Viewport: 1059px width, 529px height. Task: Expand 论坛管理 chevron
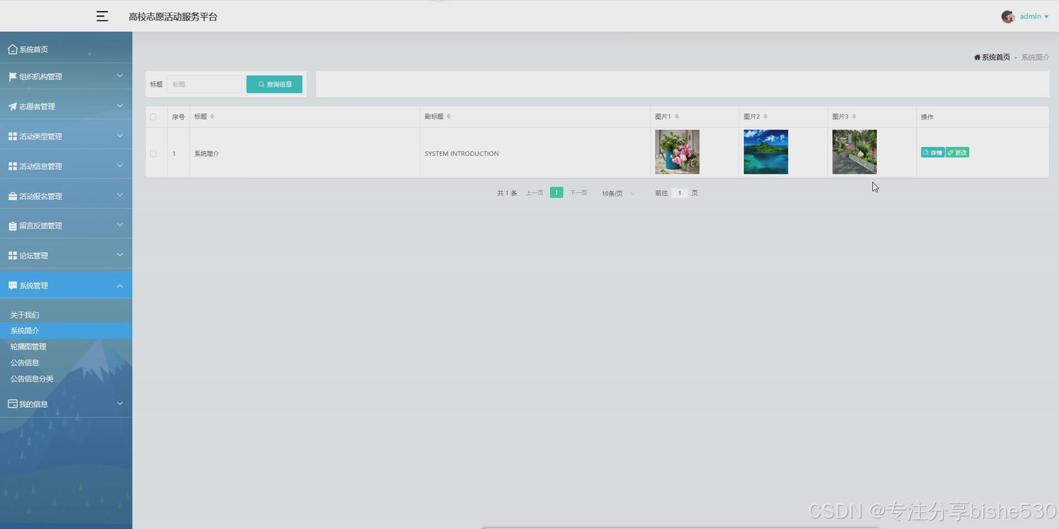coord(120,255)
